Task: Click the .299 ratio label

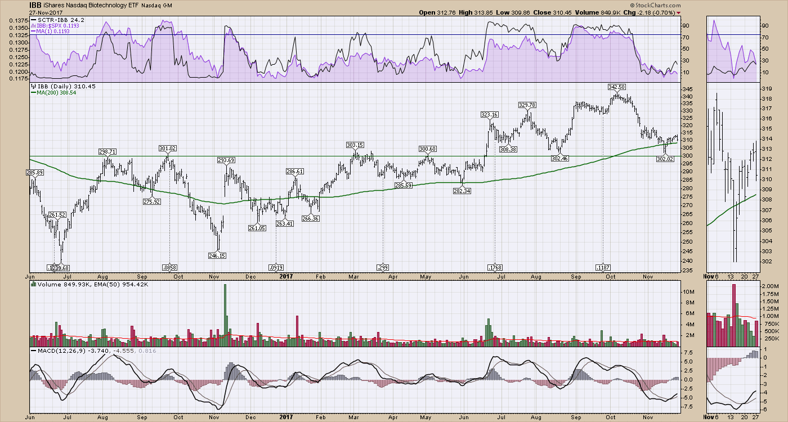Action: (383, 267)
